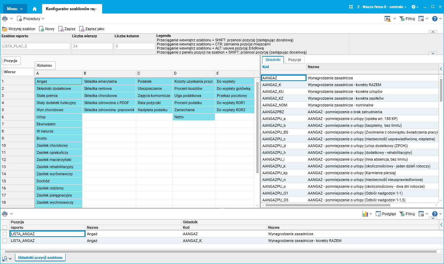Screen dimensions: 444x264
Task: Open the chart icon in the bottom panel
Action: 365,214
